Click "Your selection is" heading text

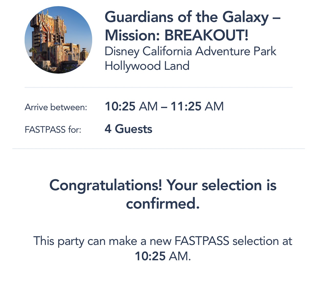tap(221, 185)
